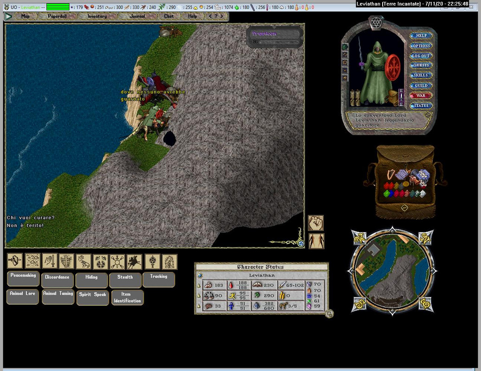Open the Paperdoll menu item
The height and width of the screenshot is (371, 481).
tap(57, 16)
